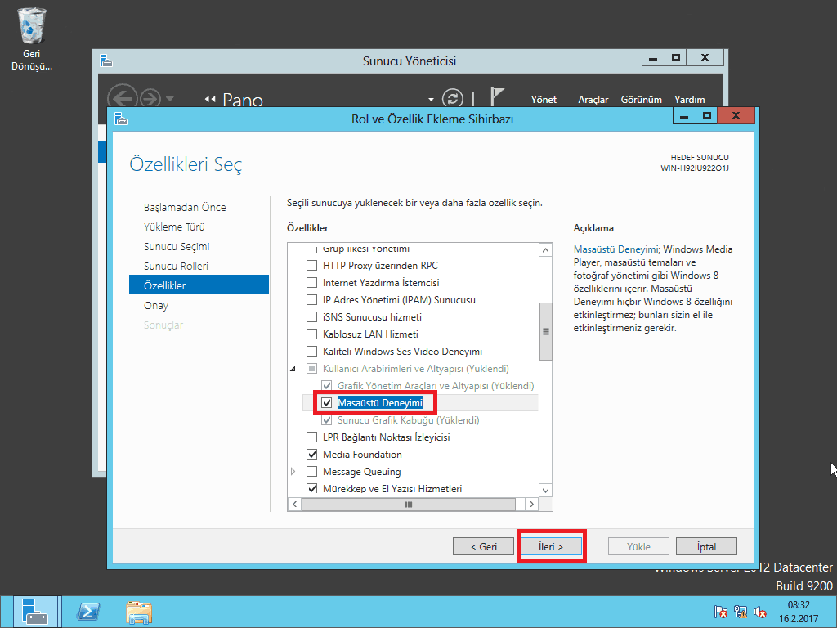
Task: Check iSNS Sunucusu hizmeti
Action: click(x=311, y=316)
